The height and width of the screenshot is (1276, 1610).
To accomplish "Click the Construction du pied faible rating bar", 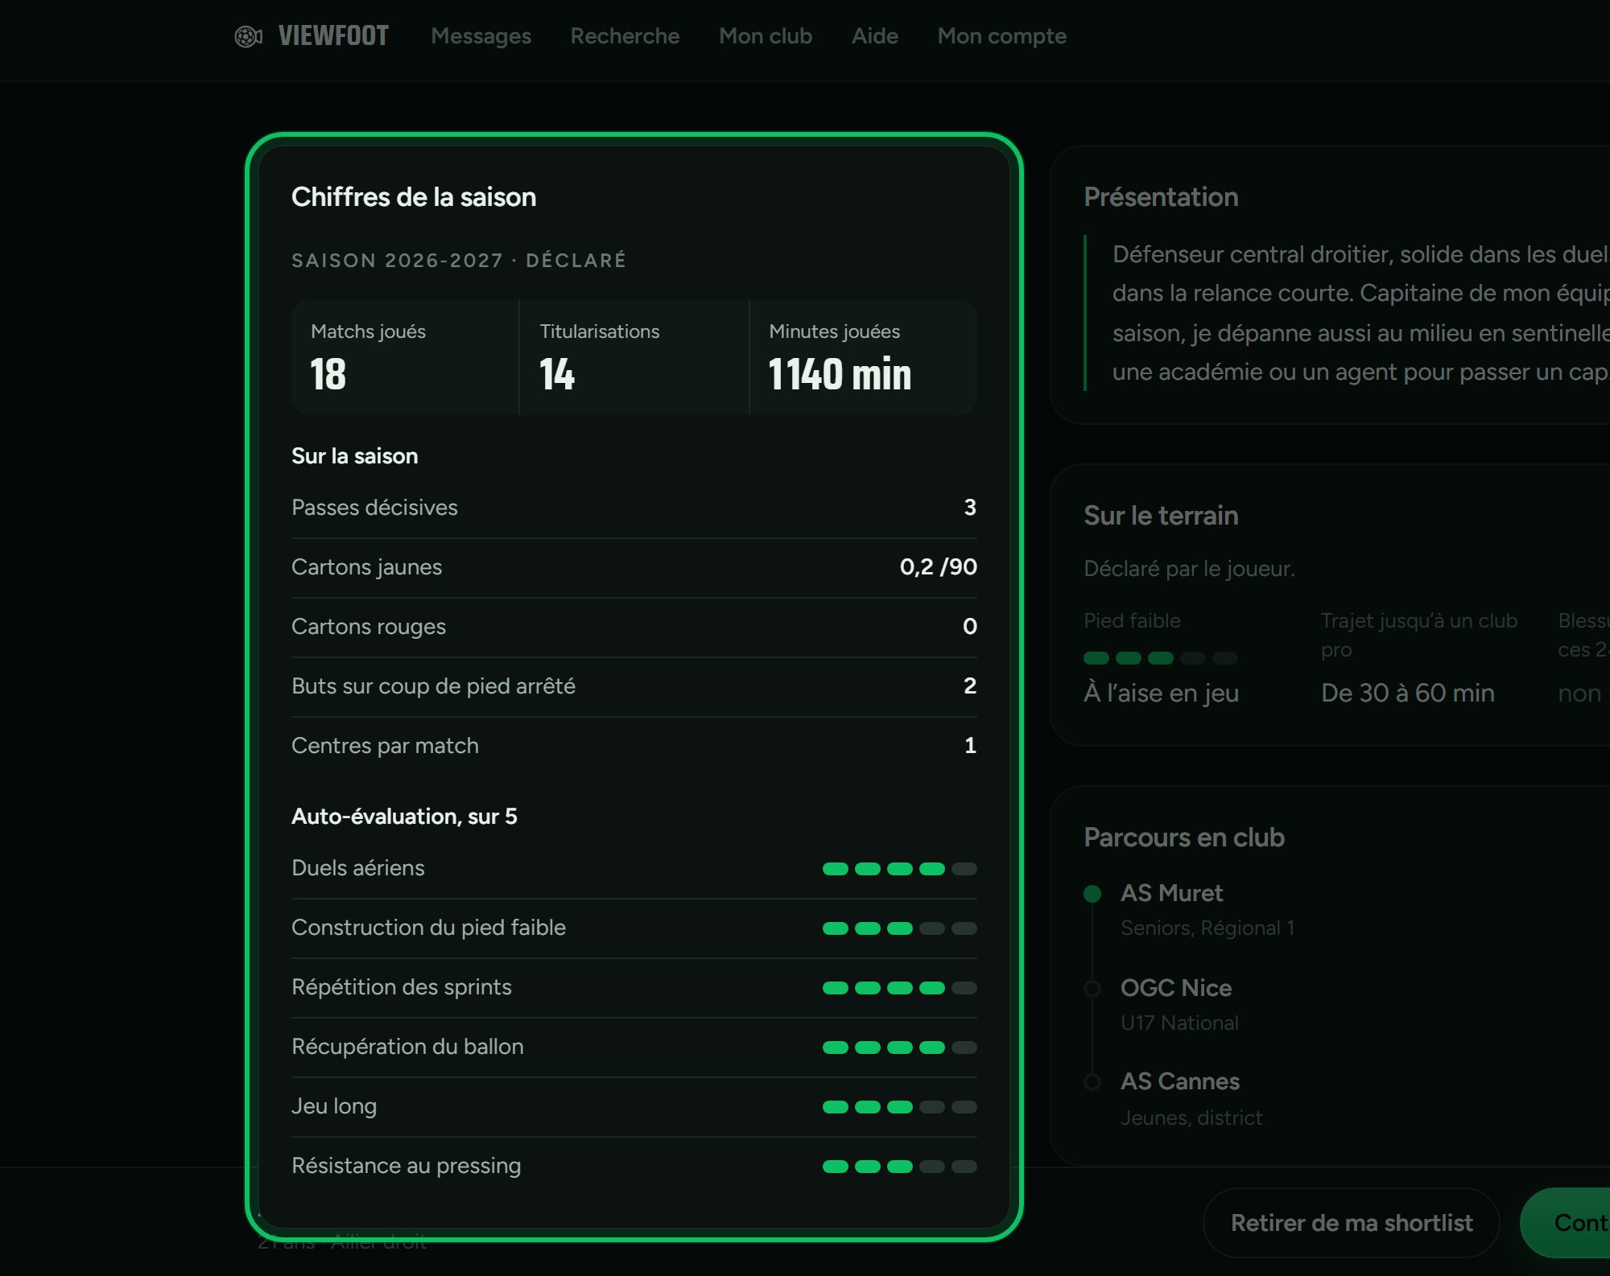I will (x=900, y=928).
